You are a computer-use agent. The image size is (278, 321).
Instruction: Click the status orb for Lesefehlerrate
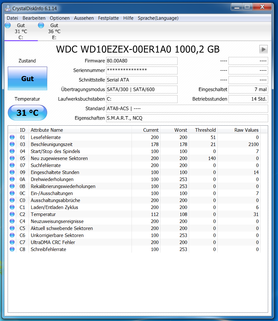(x=12, y=137)
